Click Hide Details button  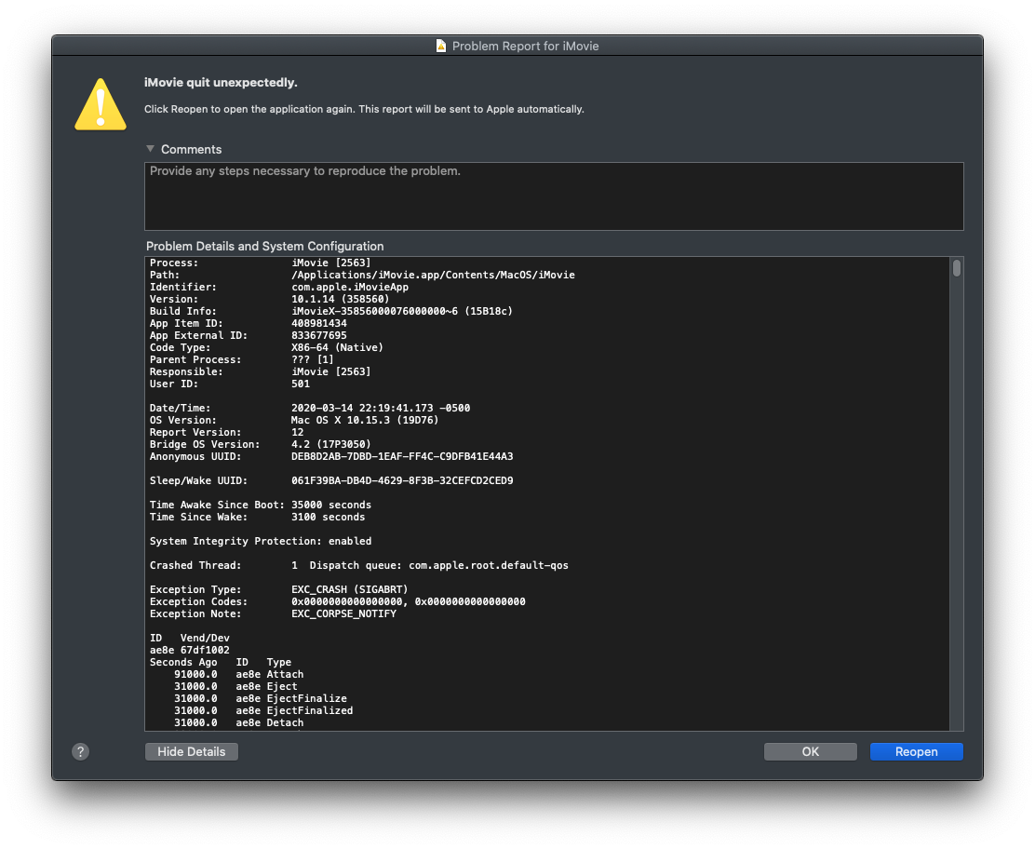pos(192,751)
